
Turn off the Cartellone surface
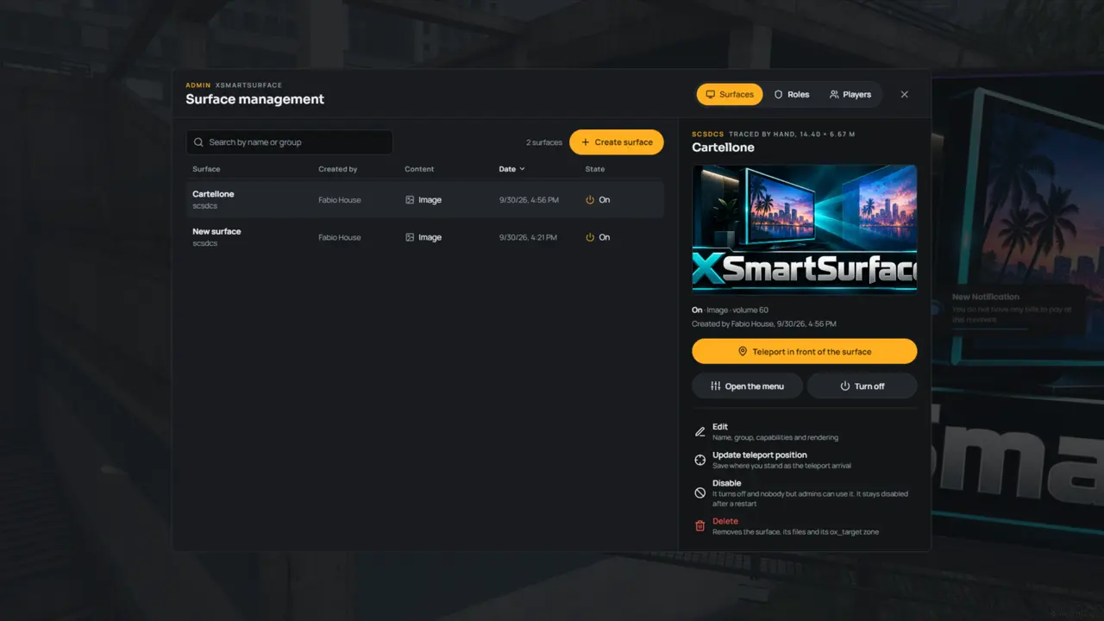click(x=862, y=386)
